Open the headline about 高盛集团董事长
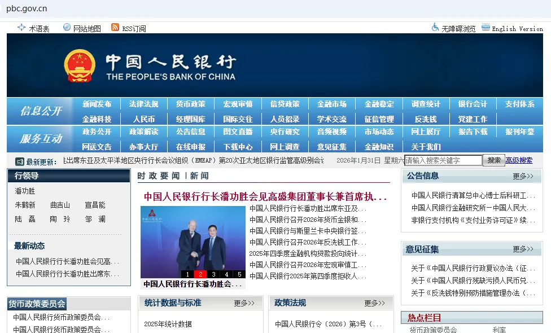This screenshot has width=551, height=333. pos(265,196)
